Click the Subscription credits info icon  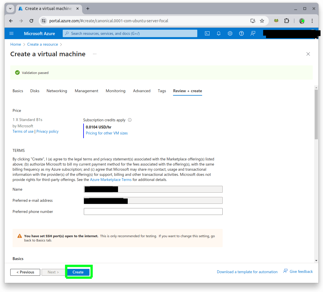[130, 120]
